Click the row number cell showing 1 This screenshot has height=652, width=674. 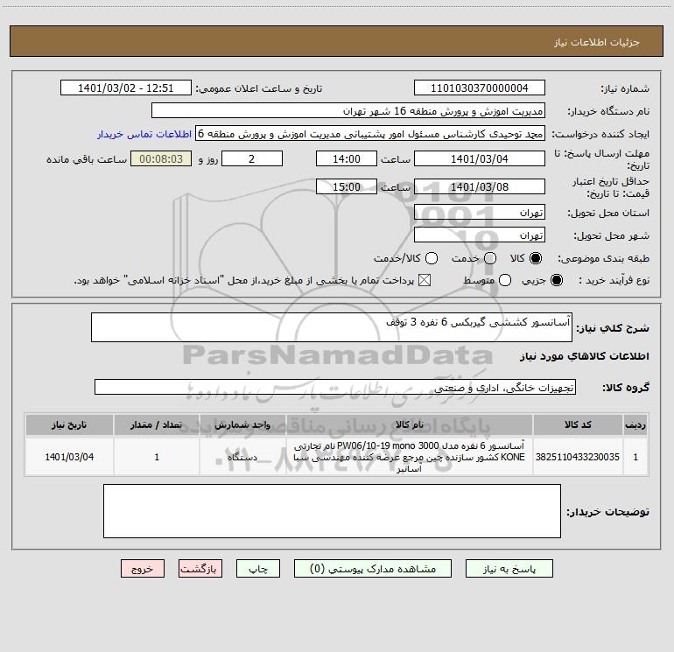(635, 457)
